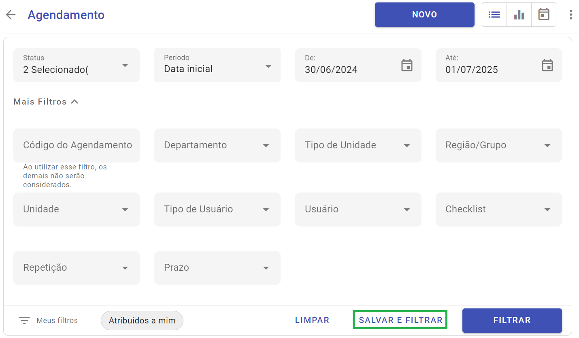579x338 pixels.
Task: Toggle the Atribuídos a mim filter chip
Action: pyautogui.click(x=142, y=320)
